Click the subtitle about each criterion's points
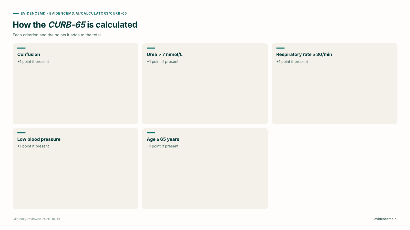 pyautogui.click(x=57, y=35)
